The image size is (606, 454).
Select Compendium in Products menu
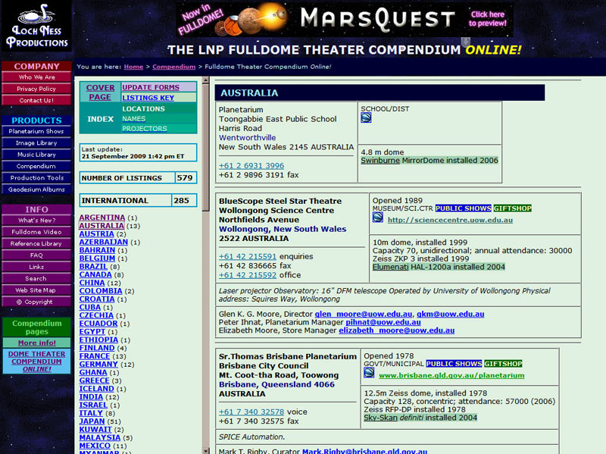[x=36, y=166]
